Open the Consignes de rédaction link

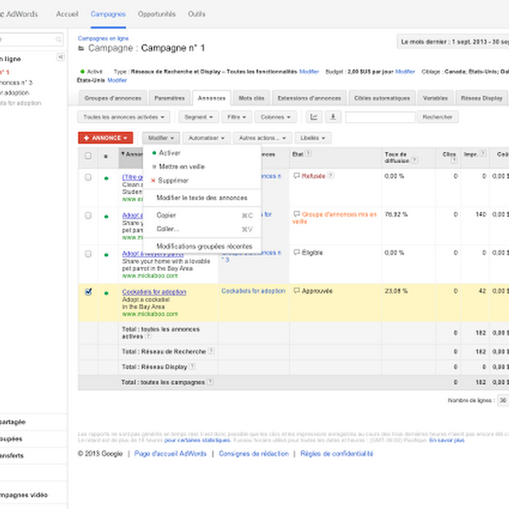(254, 454)
